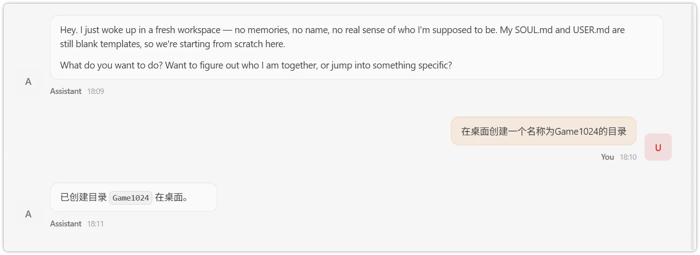Click the 'Assistant' label next to 18:11
700x255 pixels.
pos(66,224)
